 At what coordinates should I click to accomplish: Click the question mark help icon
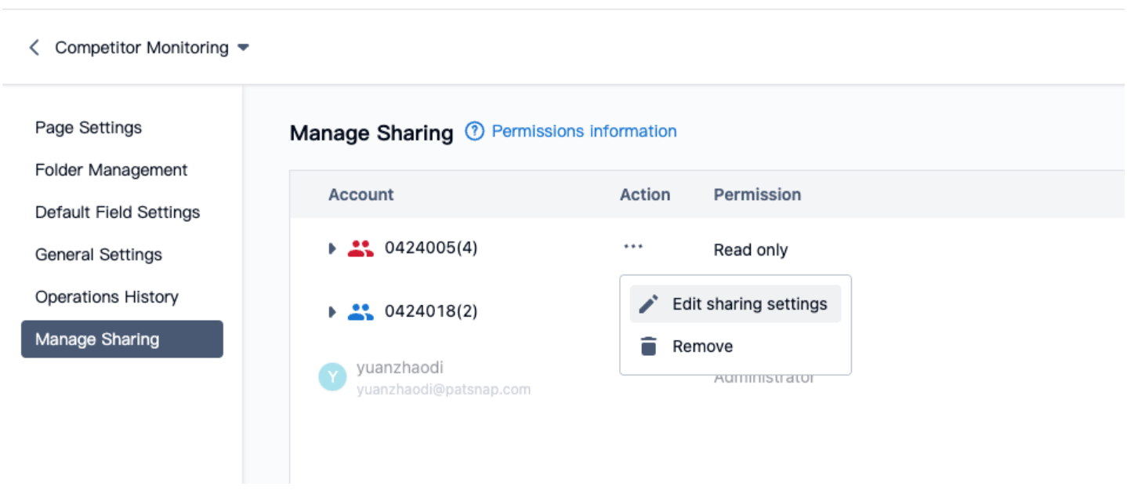(x=474, y=132)
